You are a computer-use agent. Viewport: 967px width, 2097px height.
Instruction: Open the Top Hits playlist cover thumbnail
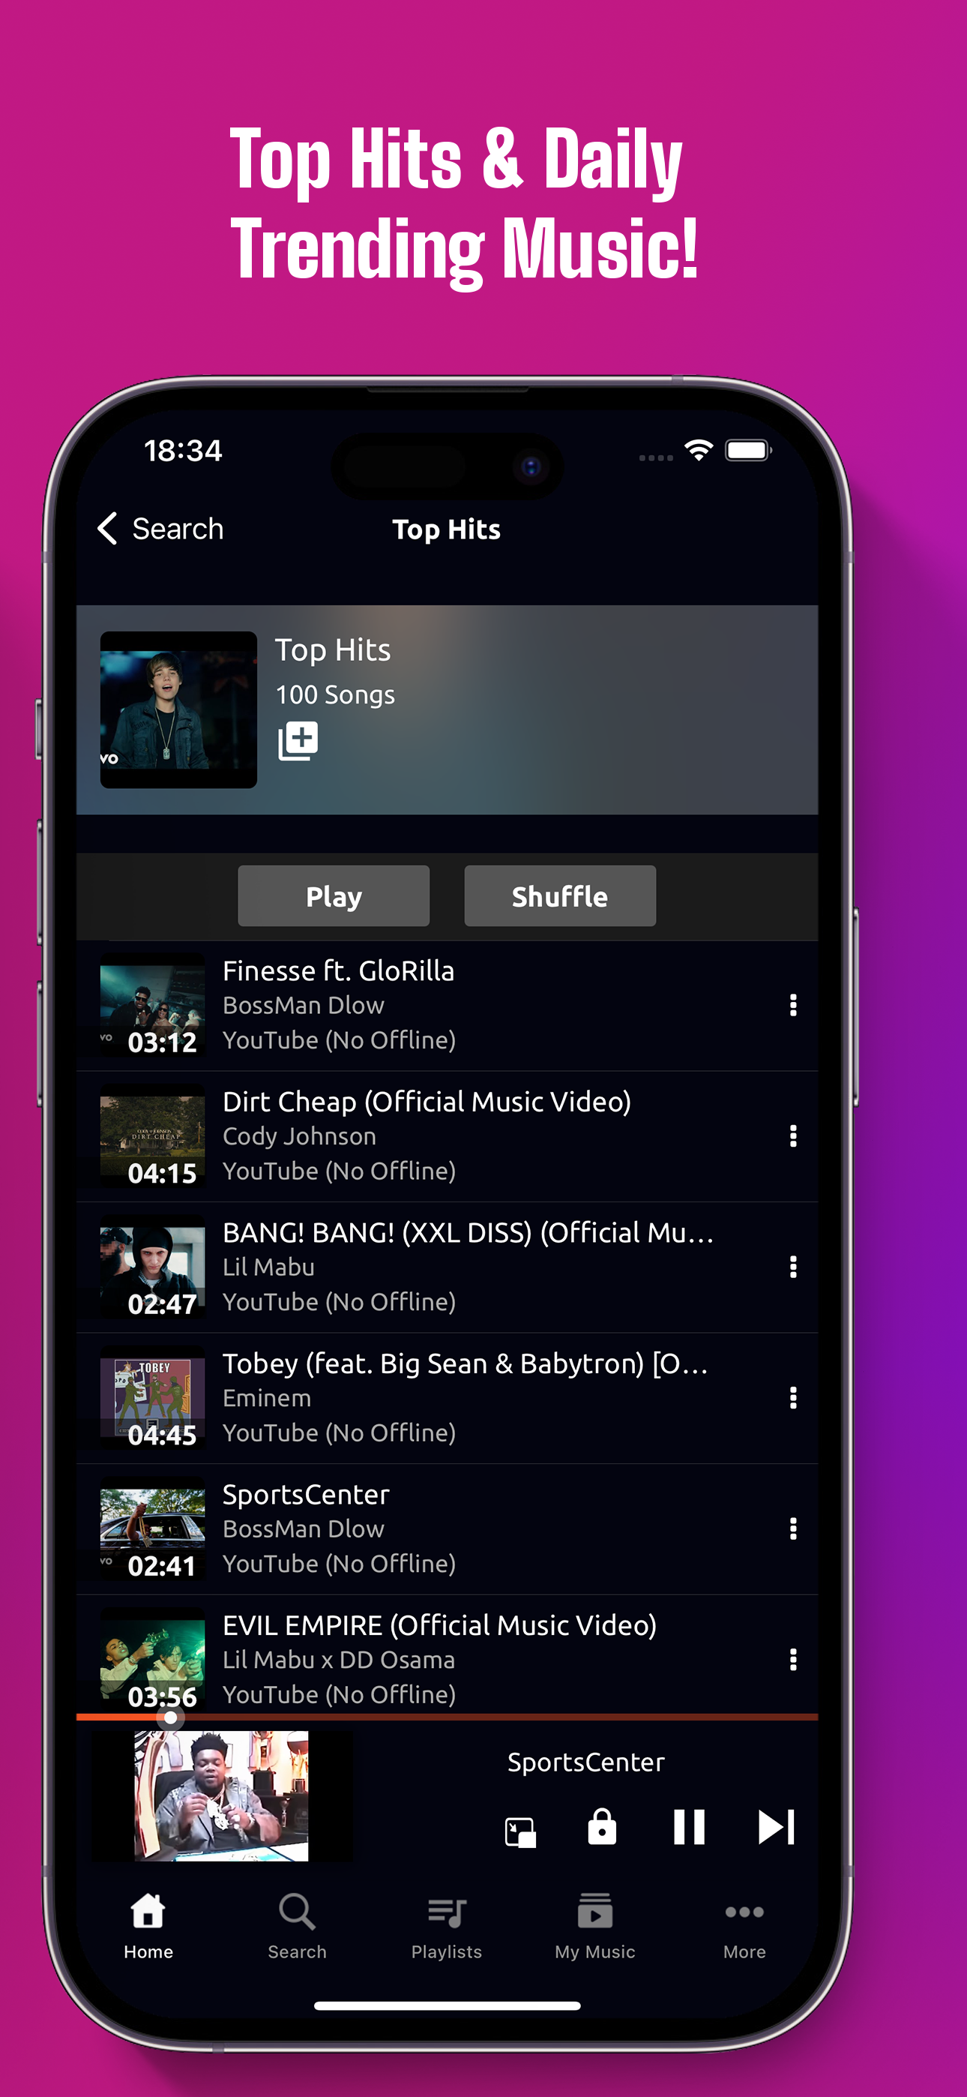click(178, 709)
